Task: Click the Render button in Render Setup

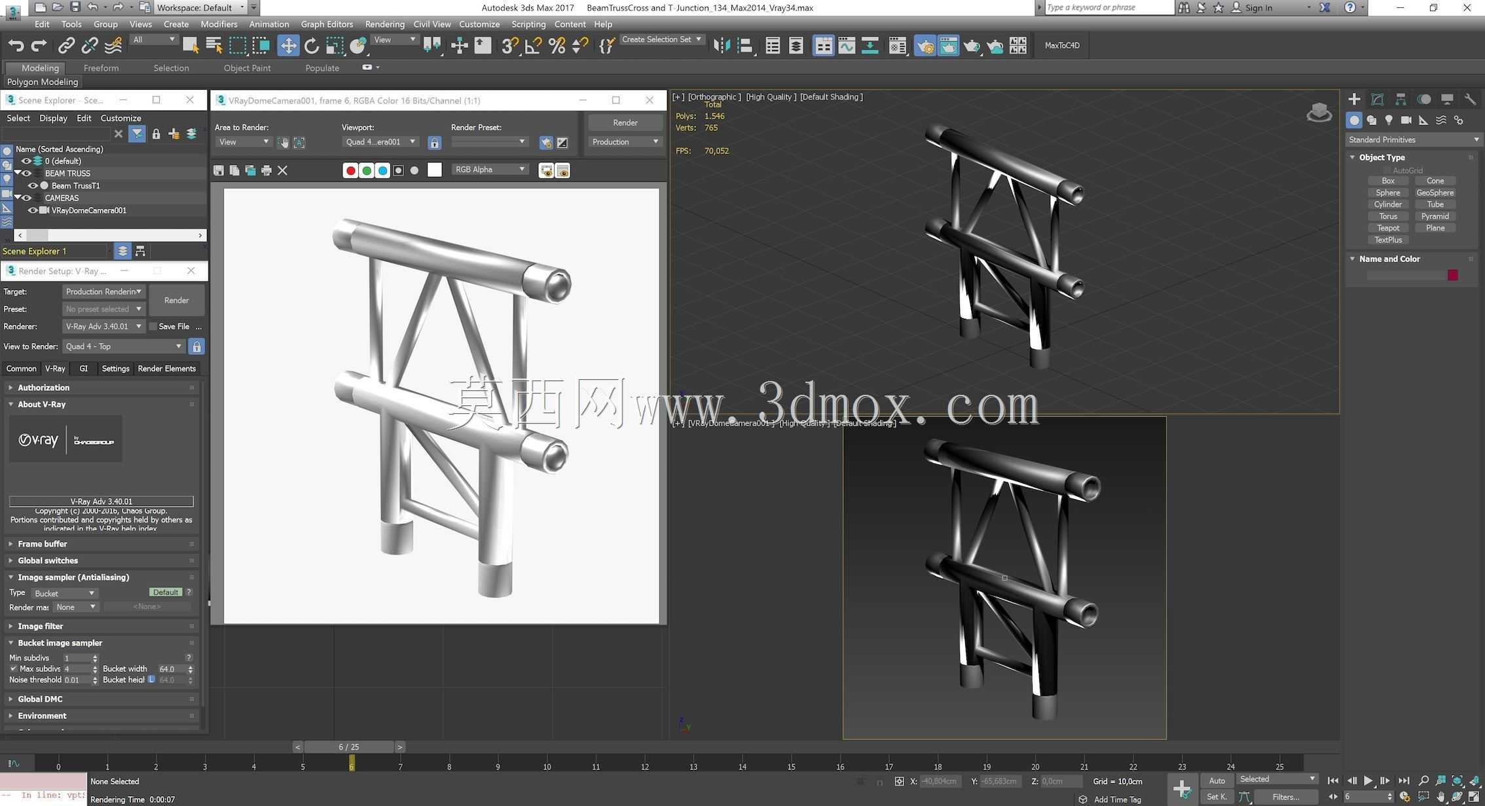Action: pos(176,301)
